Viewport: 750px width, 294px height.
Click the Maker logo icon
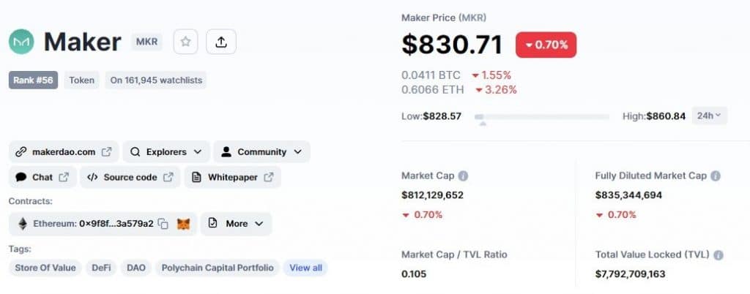coord(21,42)
